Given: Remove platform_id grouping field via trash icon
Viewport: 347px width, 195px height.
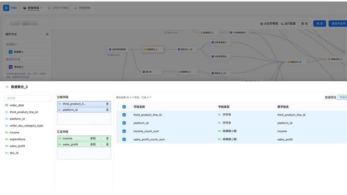Looking at the screenshot, I should [x=108, y=110].
